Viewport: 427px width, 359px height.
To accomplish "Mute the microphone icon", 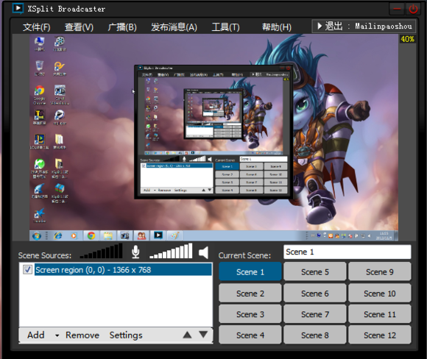I will 135,252.
